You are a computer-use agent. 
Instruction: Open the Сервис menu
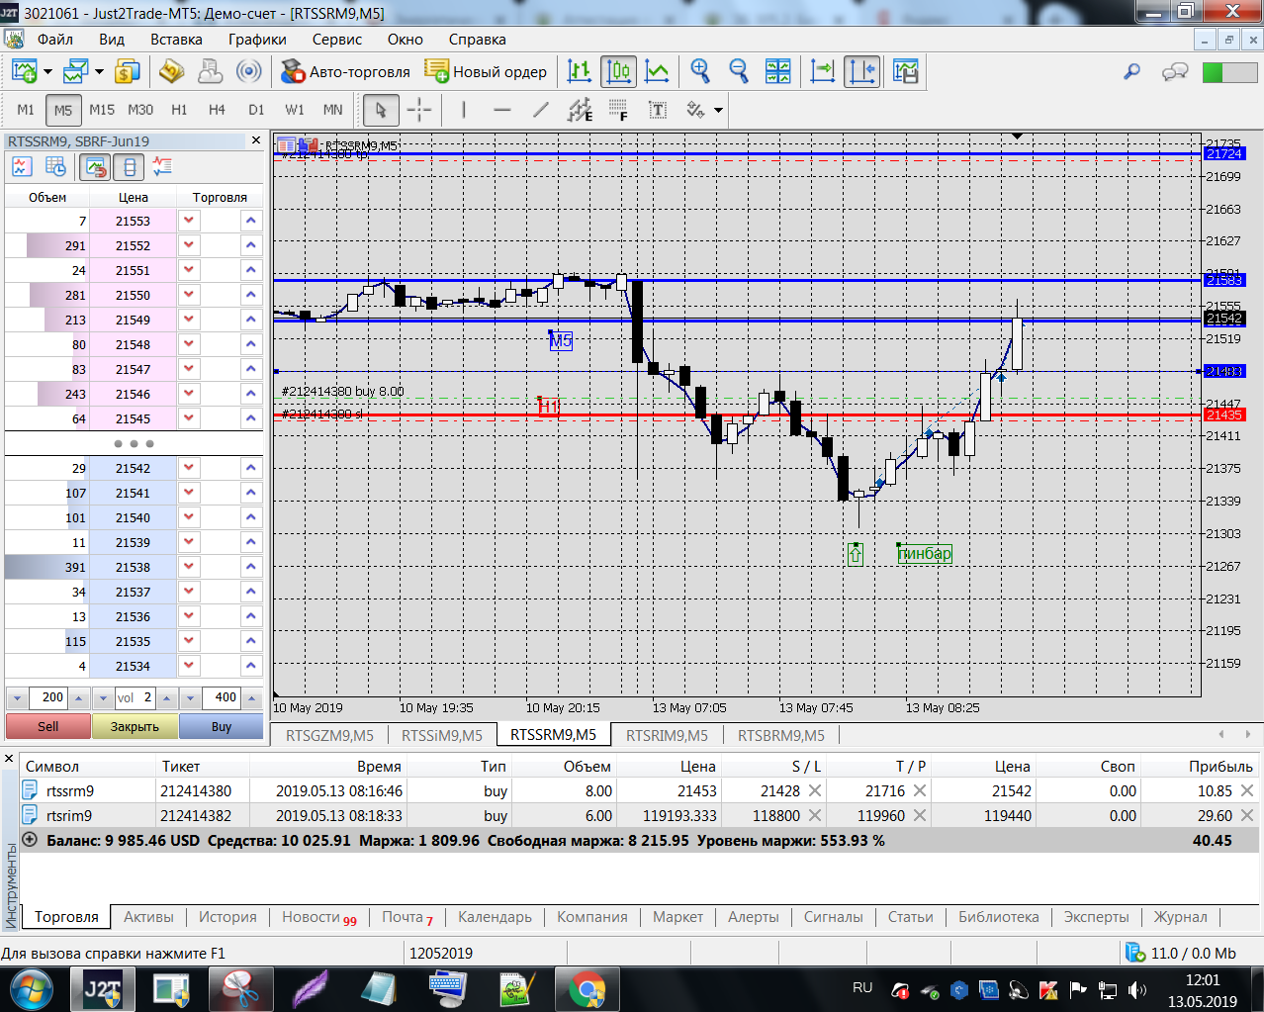(x=336, y=40)
